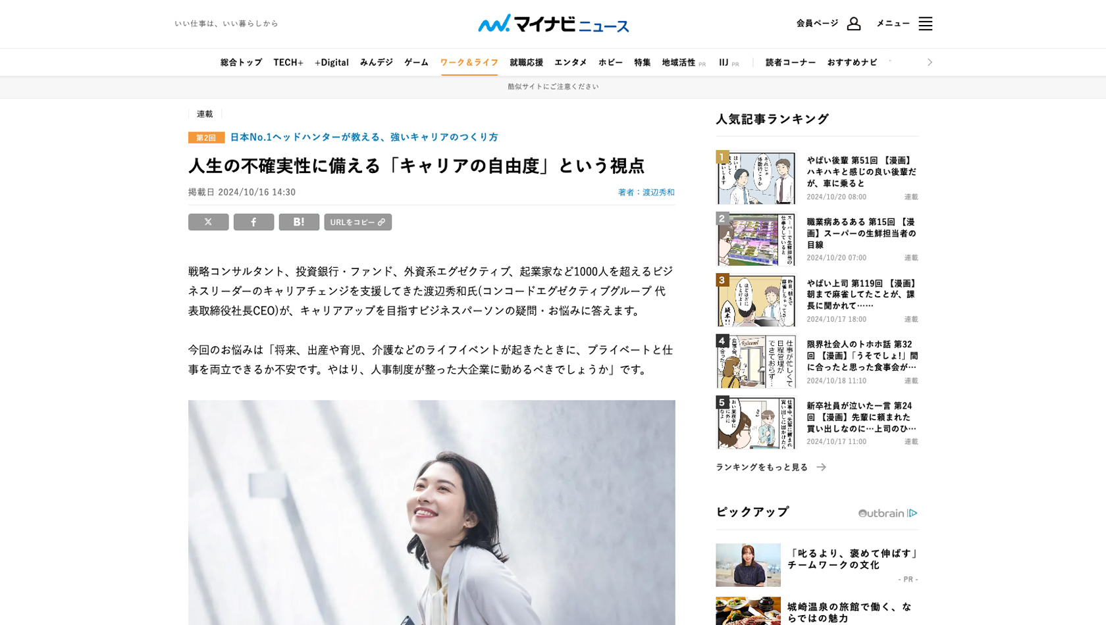
Task: Open the エンタメ category tab
Action: [570, 63]
